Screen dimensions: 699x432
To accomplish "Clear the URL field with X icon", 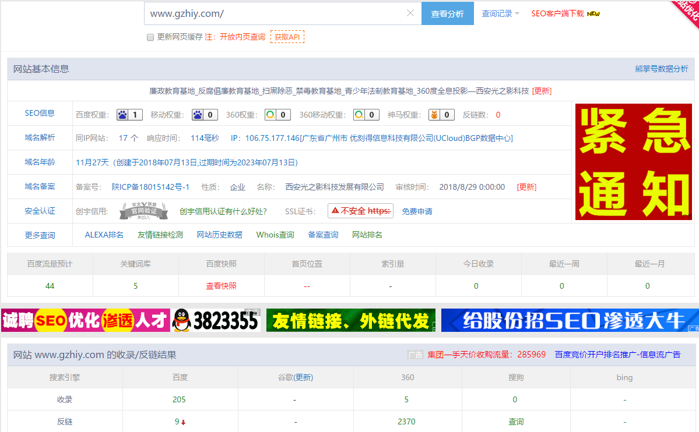I will coord(410,13).
